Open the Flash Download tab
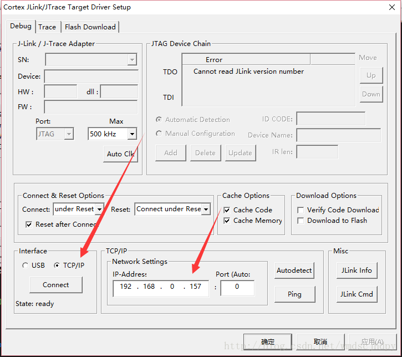 click(90, 27)
